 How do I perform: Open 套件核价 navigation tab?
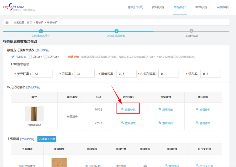[x=201, y=7]
